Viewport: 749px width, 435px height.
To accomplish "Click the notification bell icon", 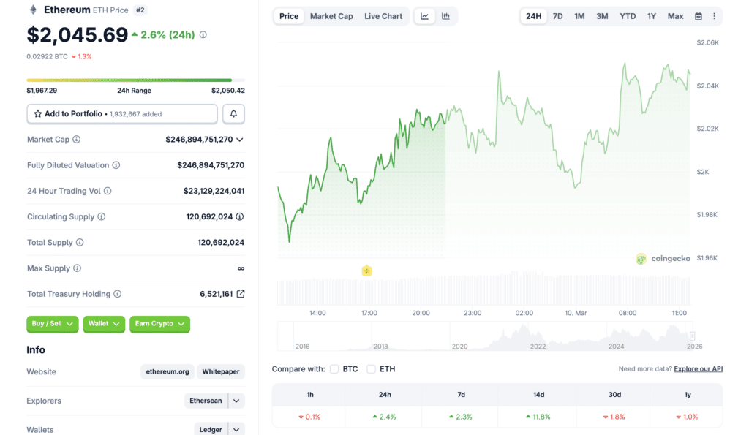I will coord(233,113).
